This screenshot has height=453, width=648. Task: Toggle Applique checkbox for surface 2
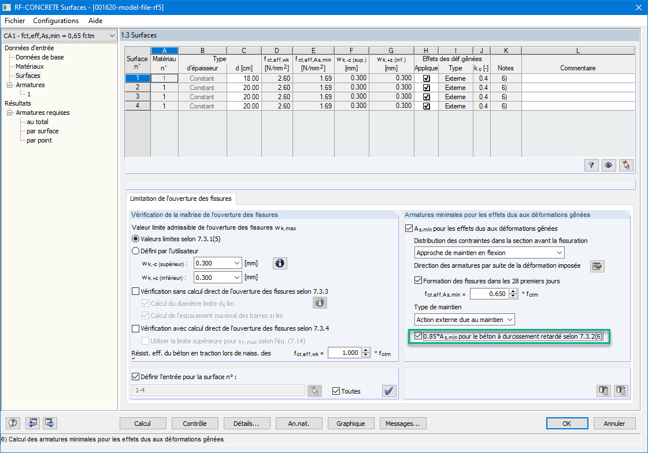427,88
